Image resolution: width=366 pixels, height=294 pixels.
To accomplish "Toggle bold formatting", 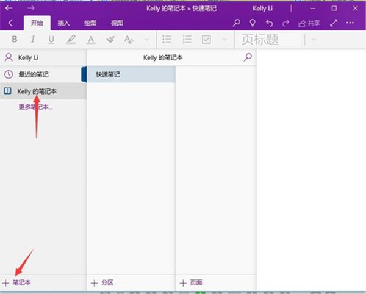I will pos(15,39).
